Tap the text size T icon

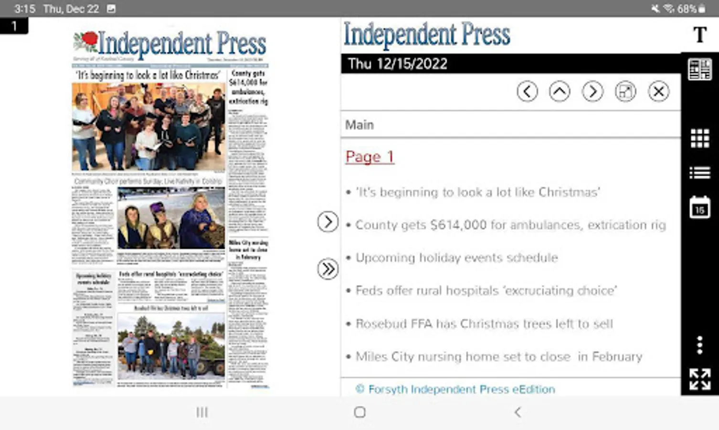pyautogui.click(x=699, y=34)
